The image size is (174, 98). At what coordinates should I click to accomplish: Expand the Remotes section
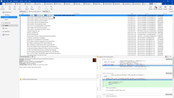click(x=1, y=32)
